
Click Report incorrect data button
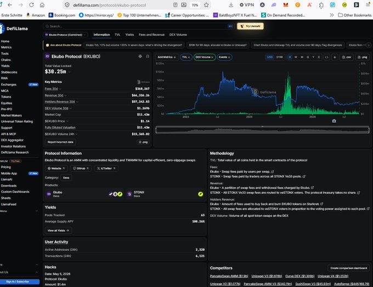point(60,142)
